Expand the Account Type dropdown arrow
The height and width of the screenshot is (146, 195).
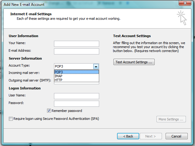(x=96, y=67)
